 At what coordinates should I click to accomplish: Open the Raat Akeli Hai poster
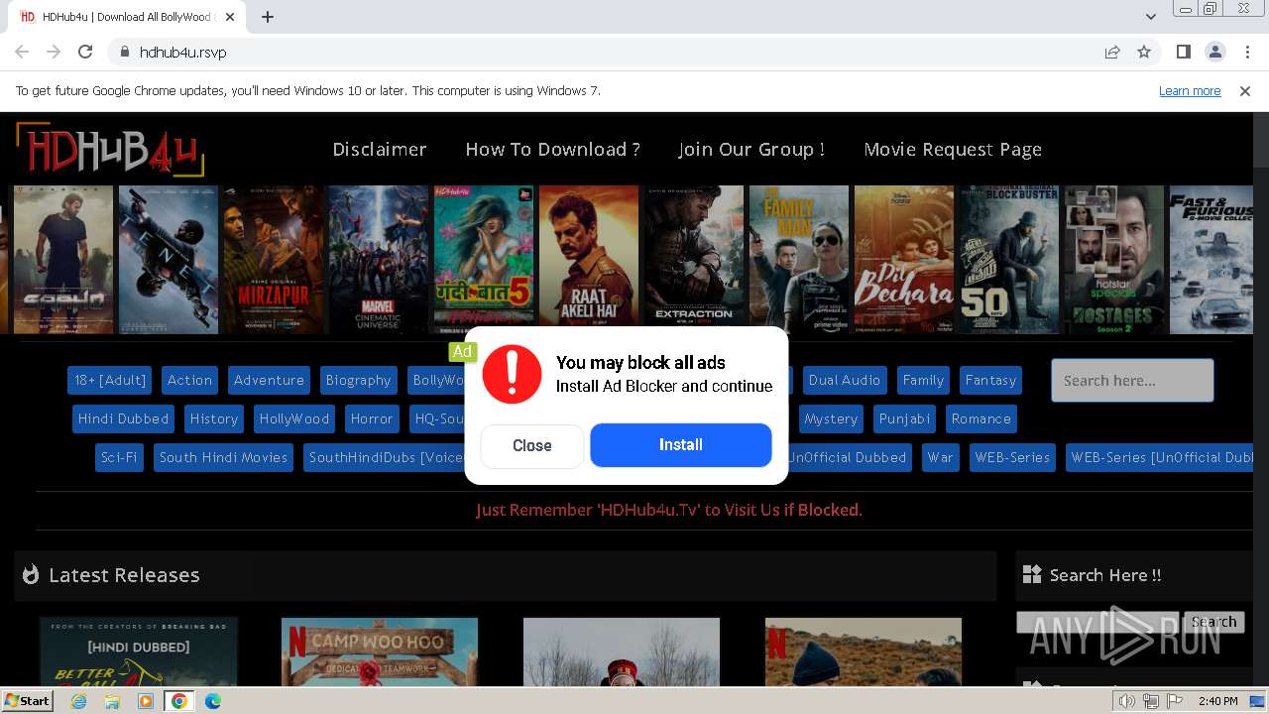[589, 260]
